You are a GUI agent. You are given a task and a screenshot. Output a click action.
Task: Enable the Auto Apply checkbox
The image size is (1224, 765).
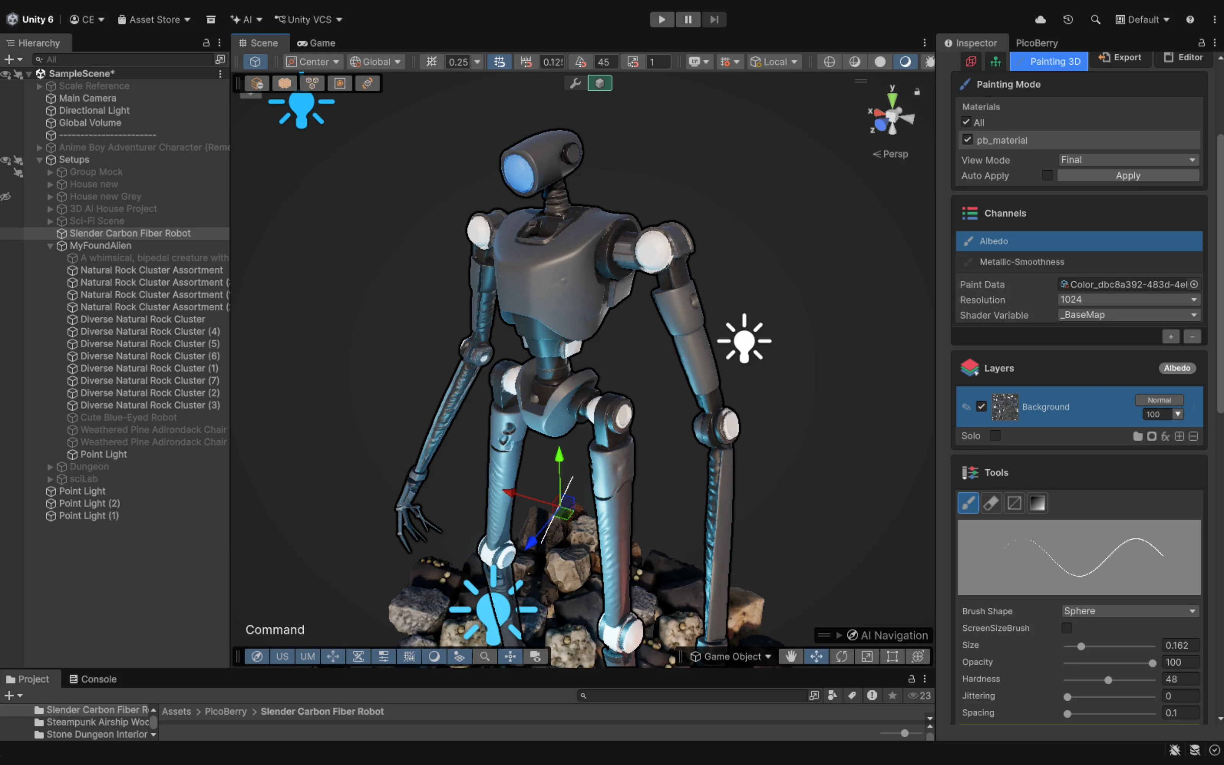click(1047, 175)
